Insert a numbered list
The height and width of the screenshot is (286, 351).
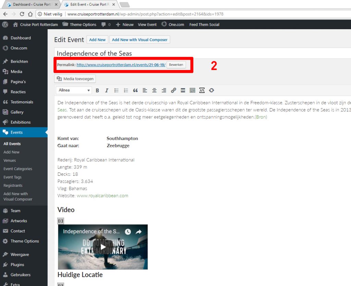click(x=126, y=90)
